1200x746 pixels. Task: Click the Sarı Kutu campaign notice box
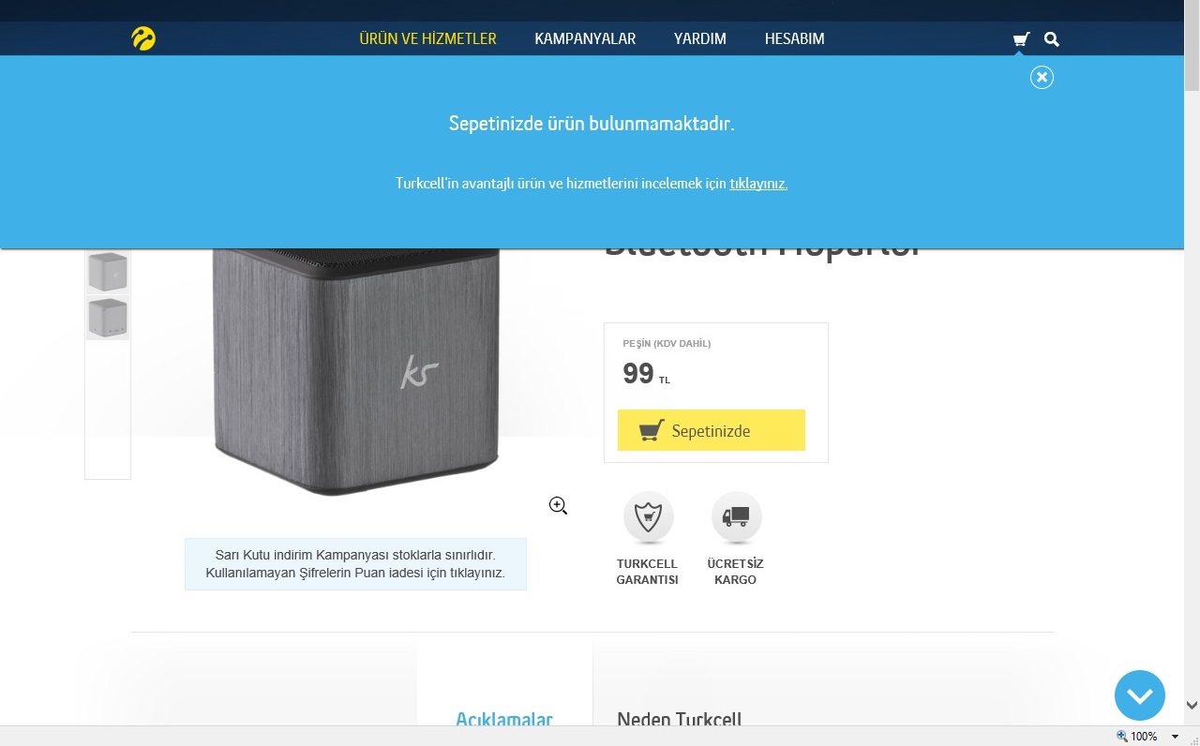(355, 564)
